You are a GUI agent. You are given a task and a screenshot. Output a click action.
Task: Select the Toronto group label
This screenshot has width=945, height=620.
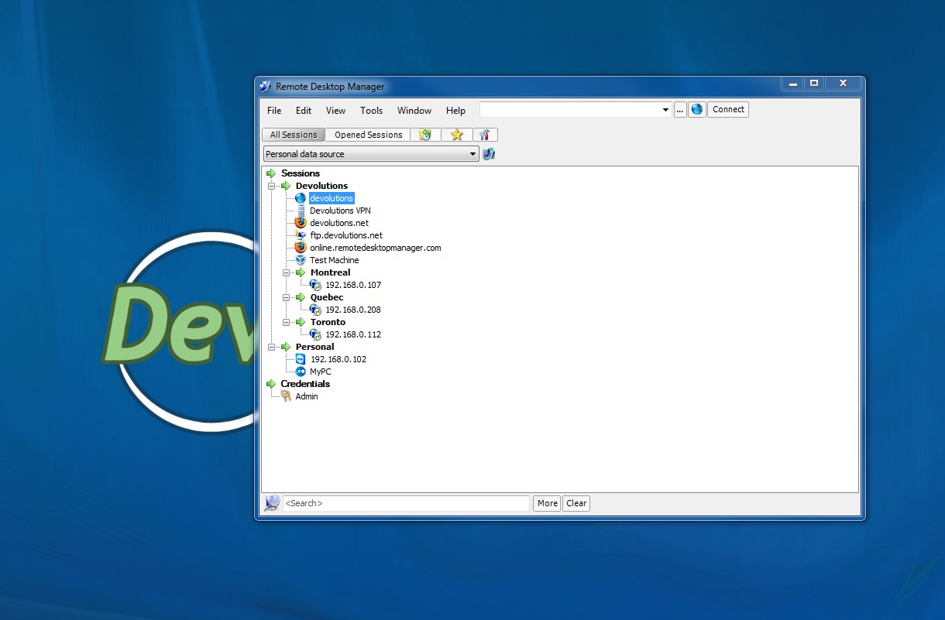coord(328,322)
